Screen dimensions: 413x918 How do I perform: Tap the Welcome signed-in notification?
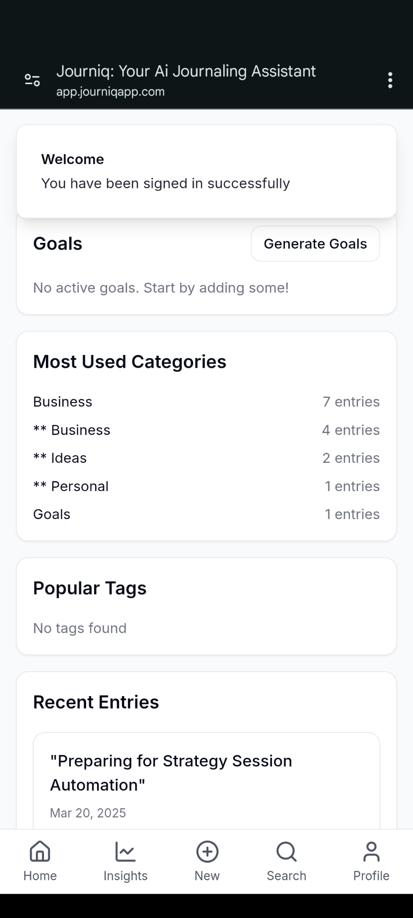[x=206, y=172]
